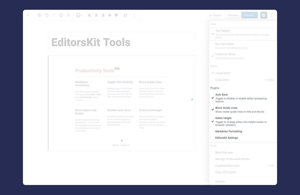Click the Write caption field
Viewport: 300px width, 195px height.
pyautogui.click(x=121, y=145)
